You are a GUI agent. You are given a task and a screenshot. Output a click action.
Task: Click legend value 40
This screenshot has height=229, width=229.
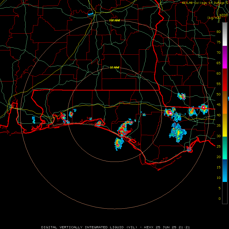click(219, 115)
